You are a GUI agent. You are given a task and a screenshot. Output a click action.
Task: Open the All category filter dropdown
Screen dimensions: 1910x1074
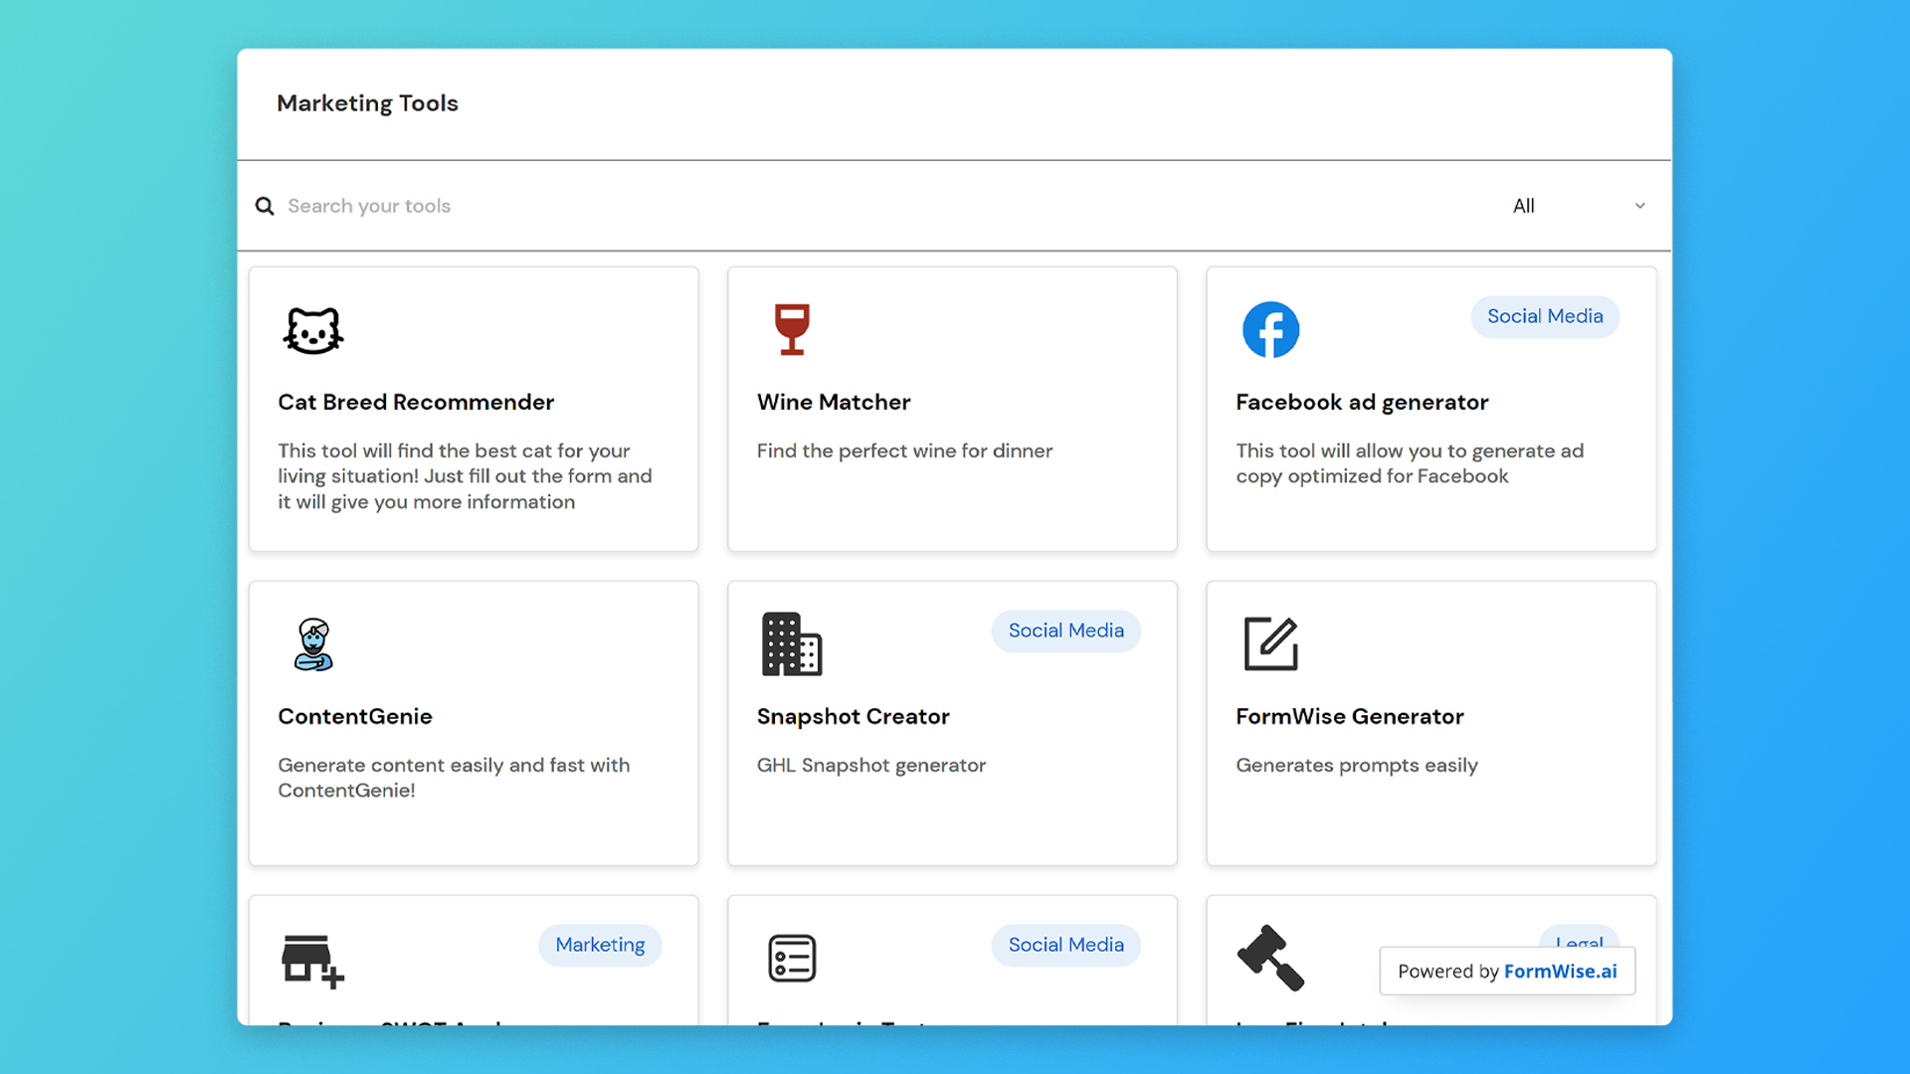click(x=1525, y=206)
